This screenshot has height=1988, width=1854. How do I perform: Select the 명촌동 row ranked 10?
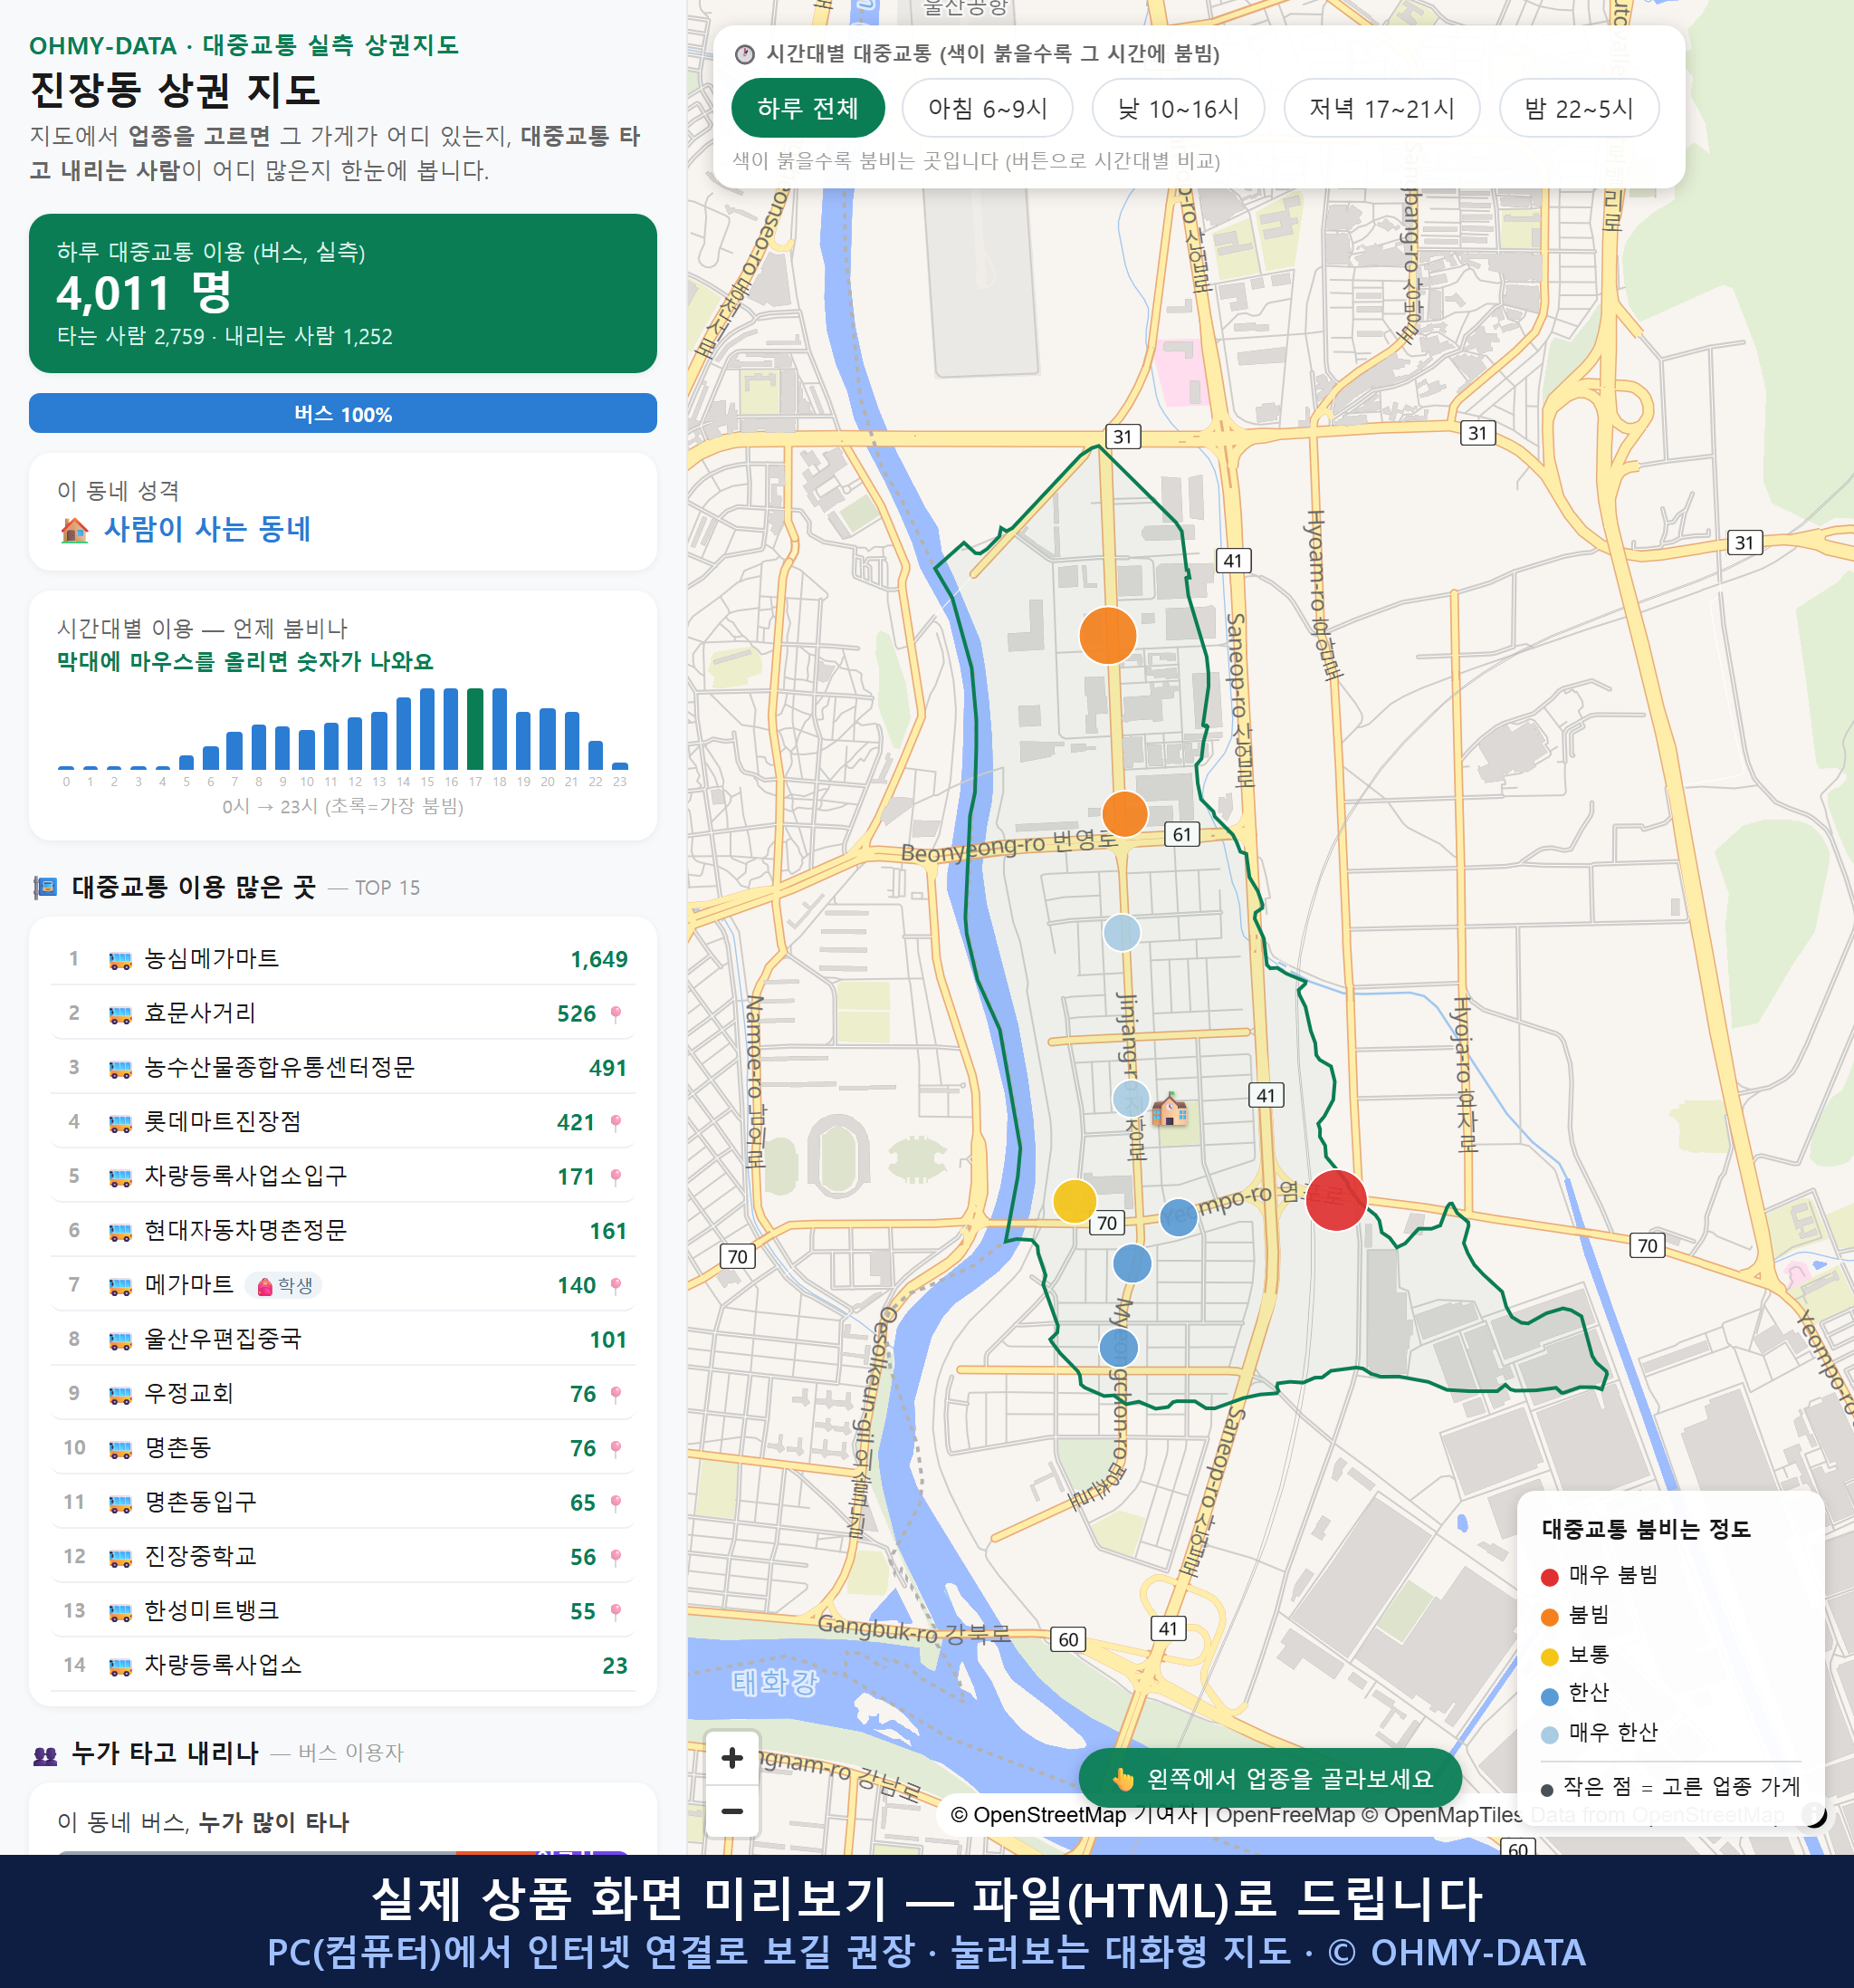pos(343,1448)
